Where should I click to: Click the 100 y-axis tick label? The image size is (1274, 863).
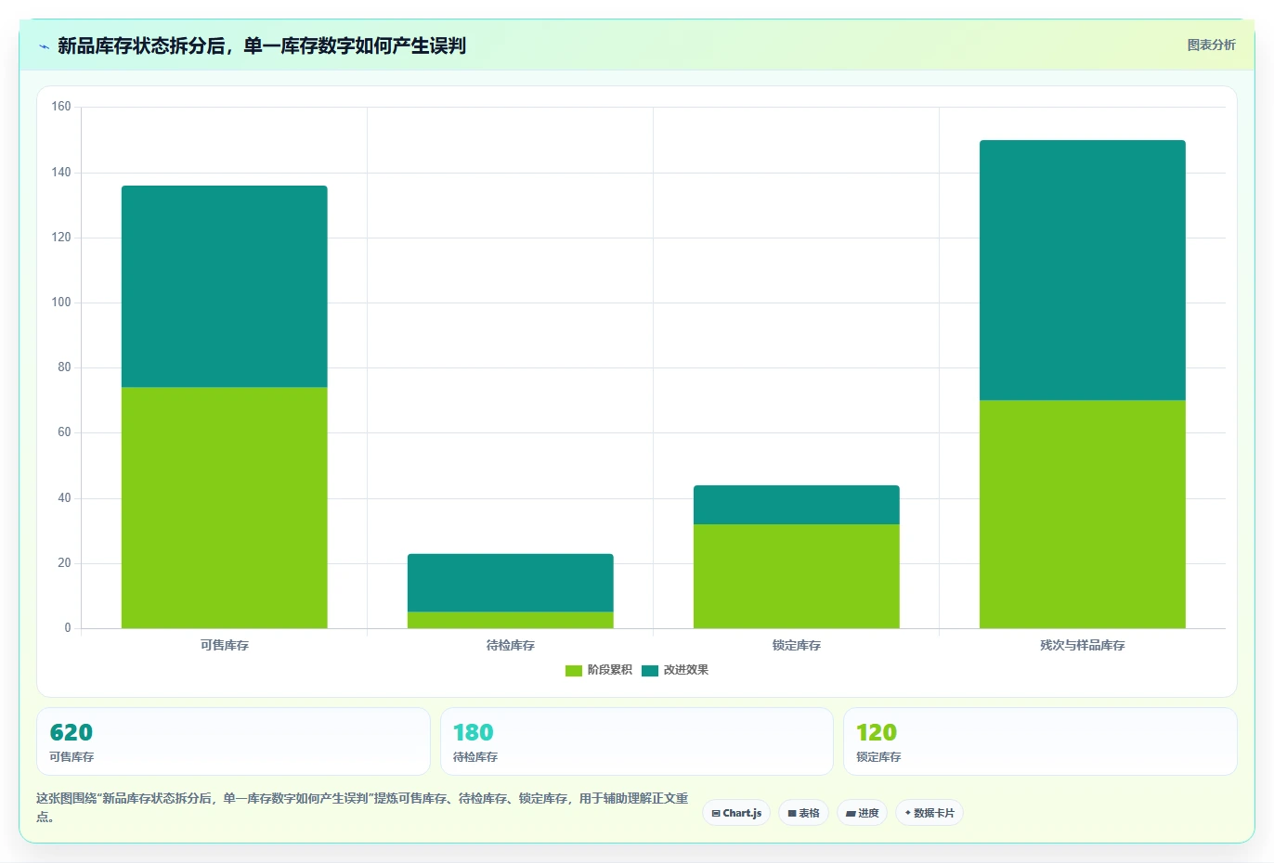[x=61, y=303]
